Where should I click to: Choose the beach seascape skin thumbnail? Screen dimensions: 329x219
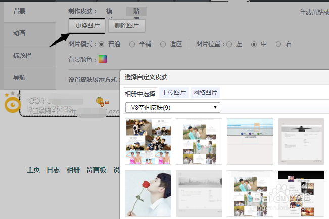coord(250,142)
